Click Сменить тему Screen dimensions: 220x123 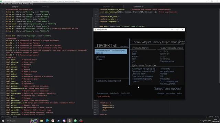(x=139, y=74)
